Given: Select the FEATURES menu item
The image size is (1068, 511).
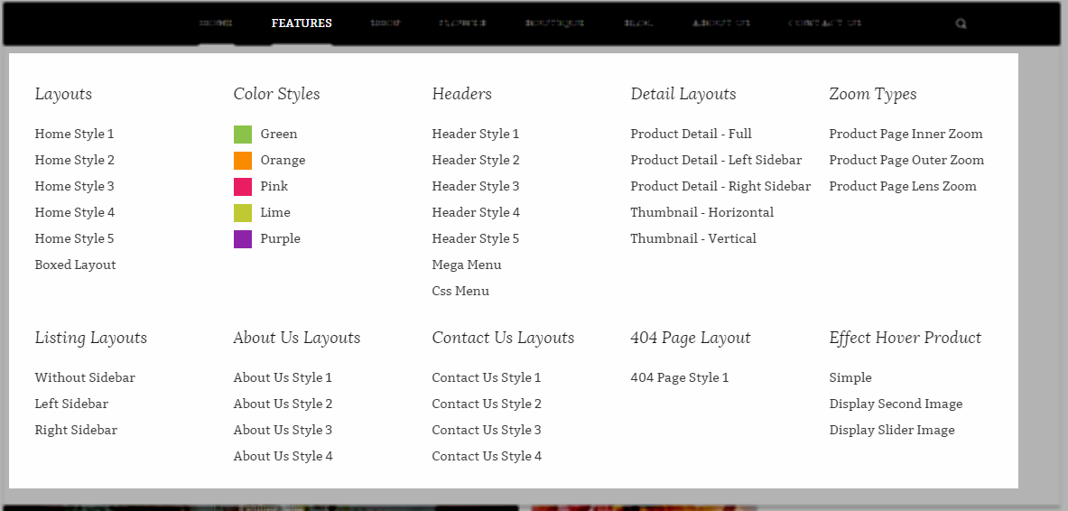Looking at the screenshot, I should pyautogui.click(x=302, y=23).
